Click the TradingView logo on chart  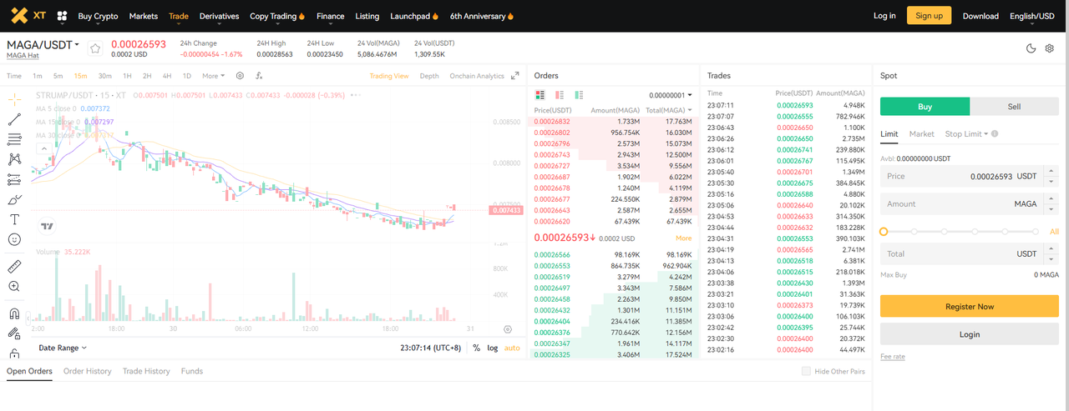48,226
